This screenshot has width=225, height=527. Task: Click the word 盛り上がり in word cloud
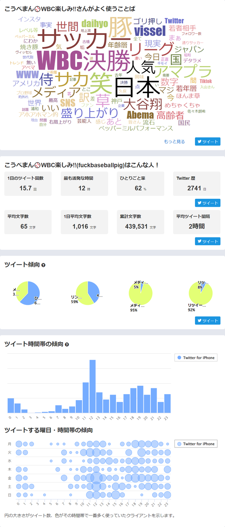[x=89, y=113]
